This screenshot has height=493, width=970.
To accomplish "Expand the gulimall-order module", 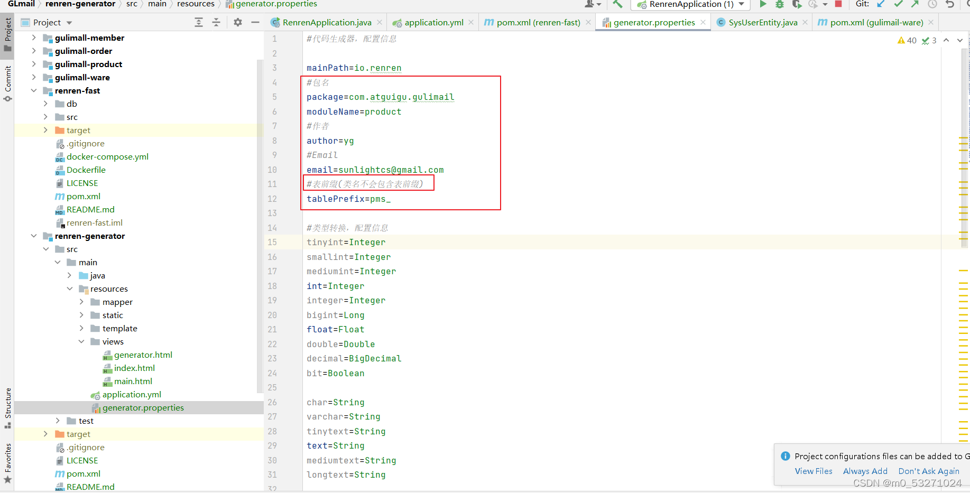I will (34, 51).
